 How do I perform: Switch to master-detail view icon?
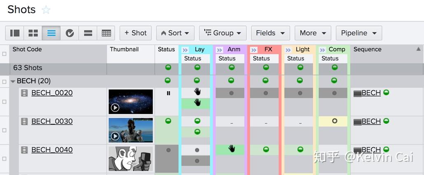tap(15, 33)
